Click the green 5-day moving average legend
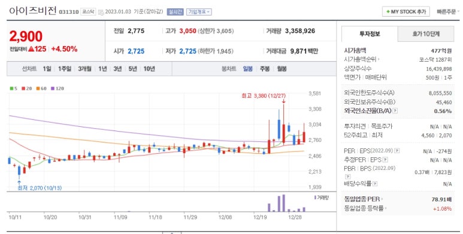Viewport: 463px width, 234px height. (x=13, y=88)
